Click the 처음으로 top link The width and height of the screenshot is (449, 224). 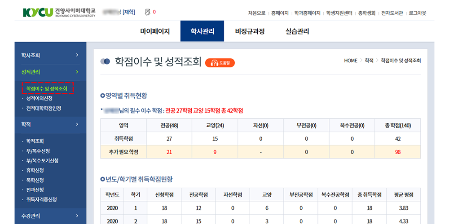(257, 13)
